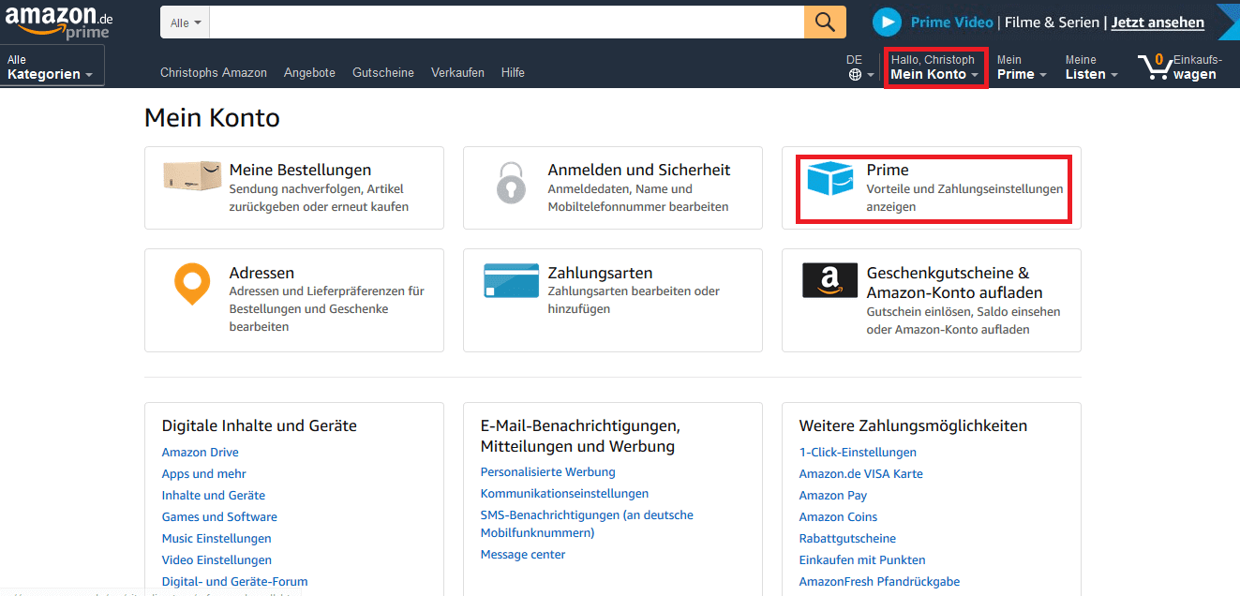The image size is (1240, 596).
Task: Open the Anmelden und Sicherheit card title
Action: point(639,170)
